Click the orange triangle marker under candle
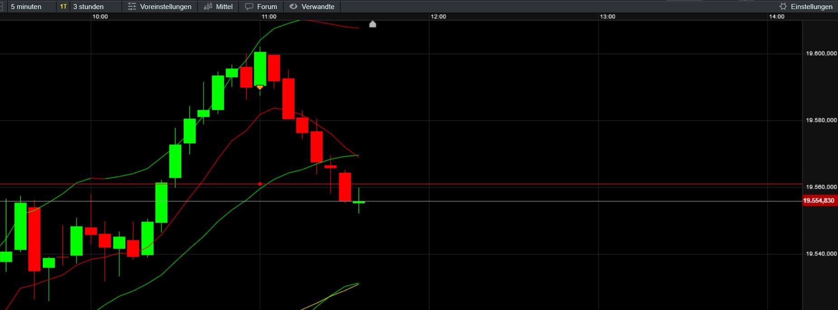 pyautogui.click(x=260, y=88)
